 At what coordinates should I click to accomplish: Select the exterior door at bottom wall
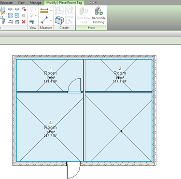coord(73,170)
